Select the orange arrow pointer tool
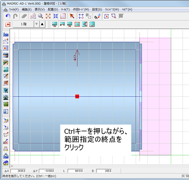The image size is (189, 180). click(x=72, y=16)
